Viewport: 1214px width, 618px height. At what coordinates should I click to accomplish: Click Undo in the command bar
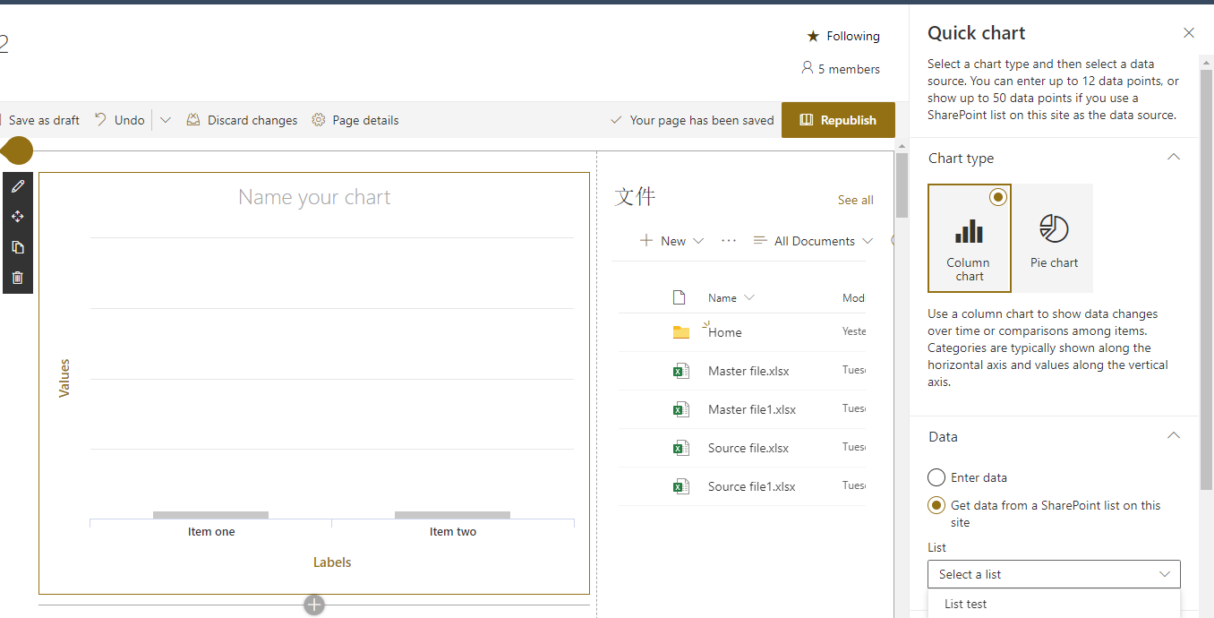pyautogui.click(x=119, y=120)
